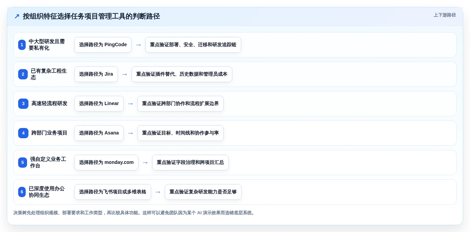Click 选择路径为飞书项目或多维表格 box

(113, 192)
